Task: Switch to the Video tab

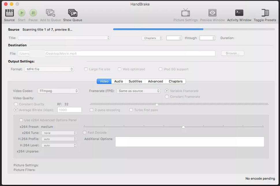Action: tap(104, 81)
